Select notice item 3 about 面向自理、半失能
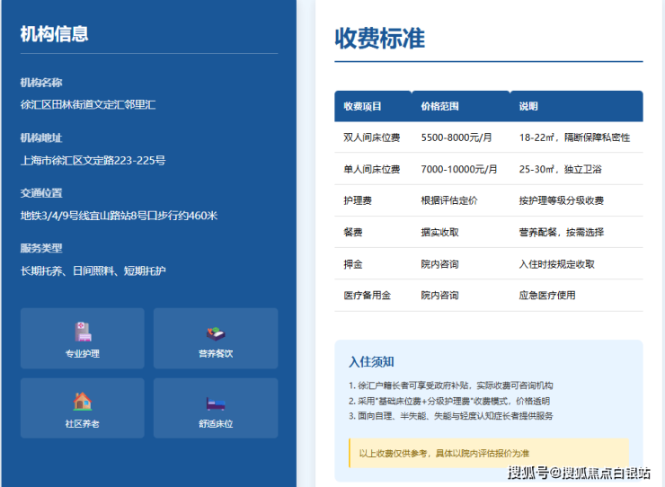Image resolution: width=665 pixels, height=487 pixels. tap(451, 416)
